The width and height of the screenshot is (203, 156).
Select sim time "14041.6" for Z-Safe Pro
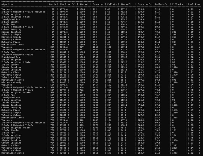click(x=64, y=52)
